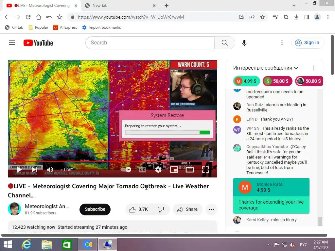The width and height of the screenshot is (335, 251).
Task: Open File Explorer from taskbar
Action: 46,244
